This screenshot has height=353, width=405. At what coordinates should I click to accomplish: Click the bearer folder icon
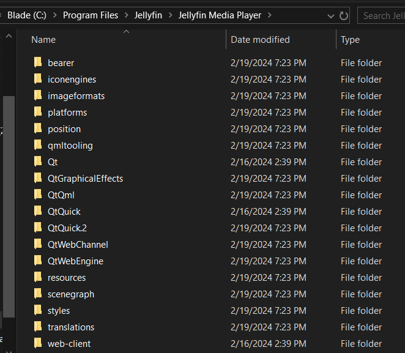click(x=38, y=62)
